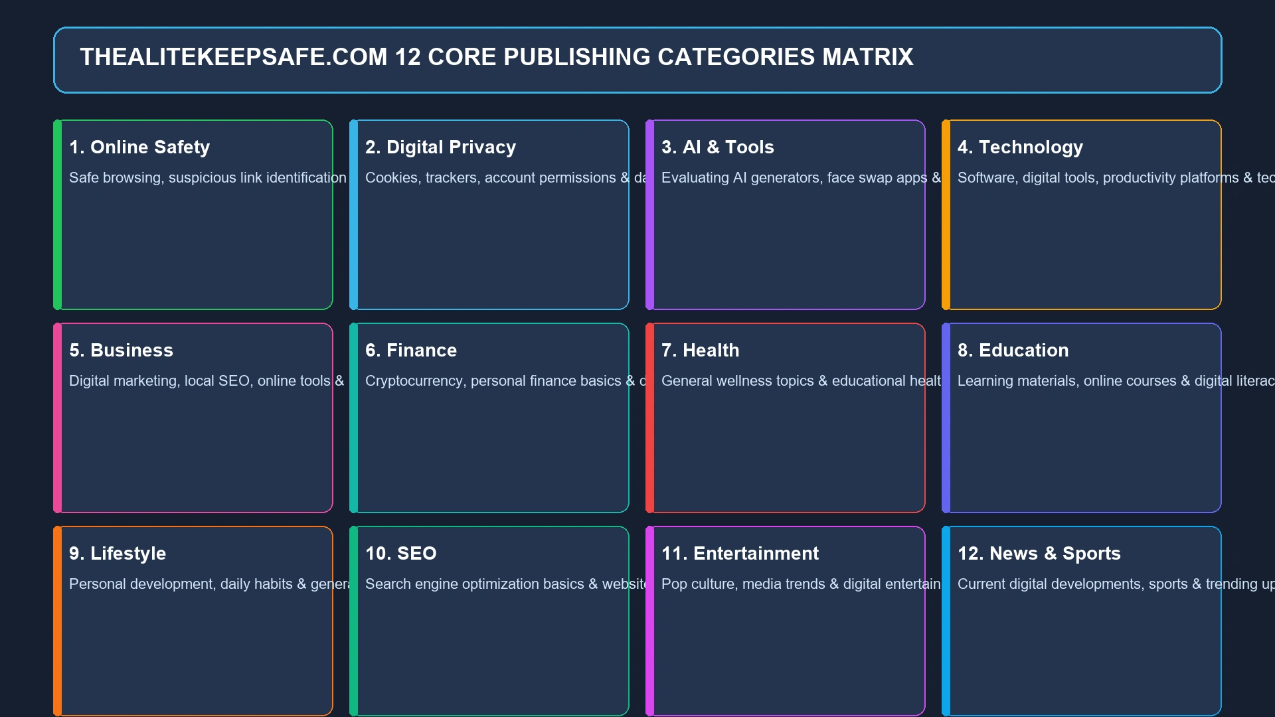Viewport: 1275px width, 717px height.
Task: Select the '1. Online Safety' card title
Action: click(139, 147)
